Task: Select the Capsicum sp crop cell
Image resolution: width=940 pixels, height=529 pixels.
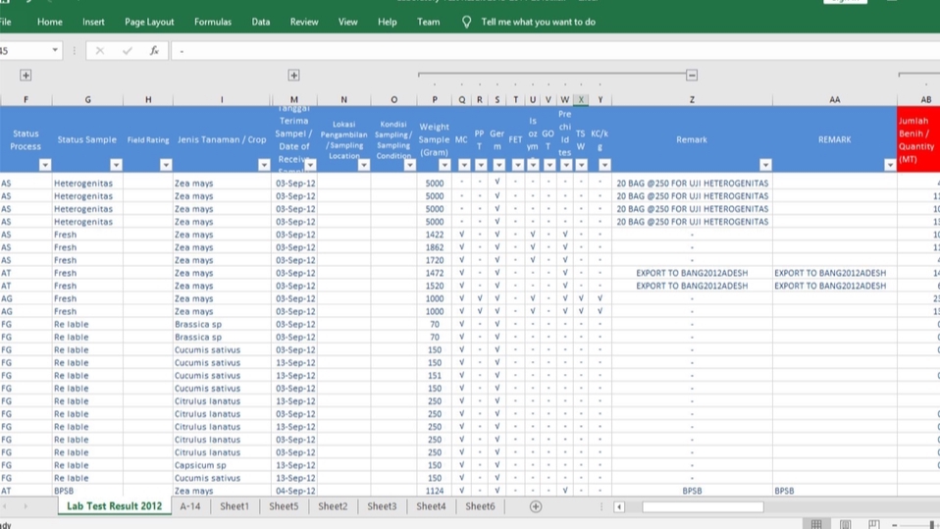Action: (222, 465)
